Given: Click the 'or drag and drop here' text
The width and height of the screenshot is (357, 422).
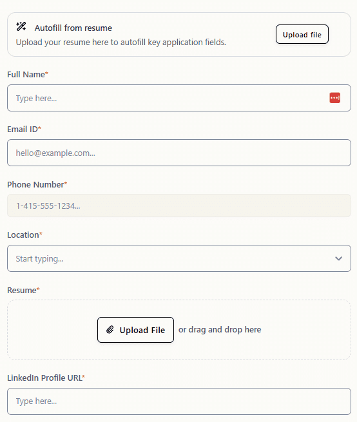Looking at the screenshot, I should coord(220,330).
